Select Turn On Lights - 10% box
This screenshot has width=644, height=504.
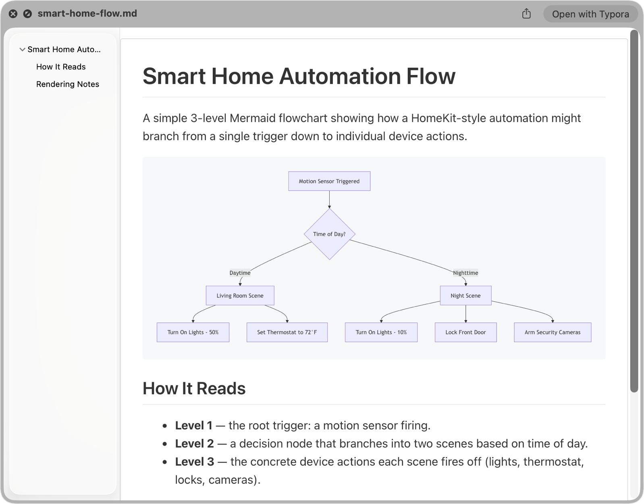pos(381,332)
